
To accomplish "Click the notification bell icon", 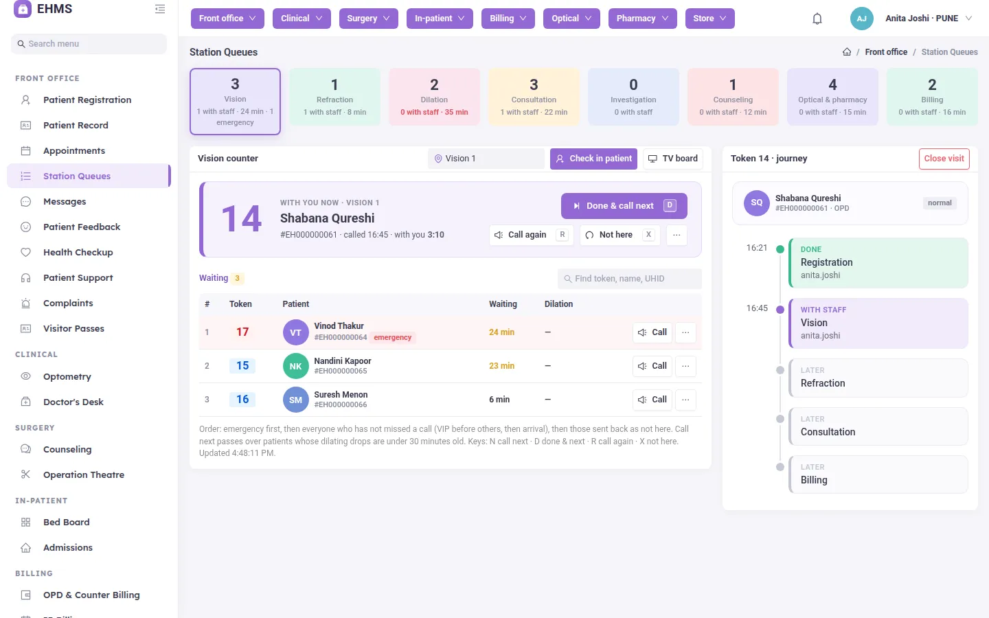I will tap(817, 19).
